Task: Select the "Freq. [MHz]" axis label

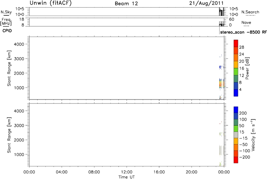Action: (6, 22)
